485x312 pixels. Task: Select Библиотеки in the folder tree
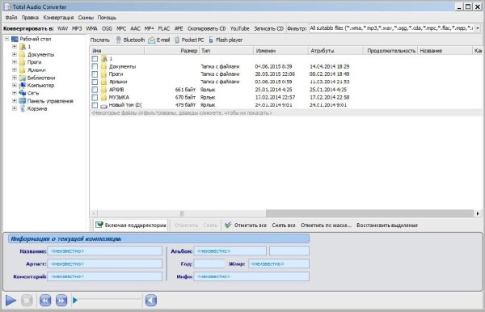(41, 78)
